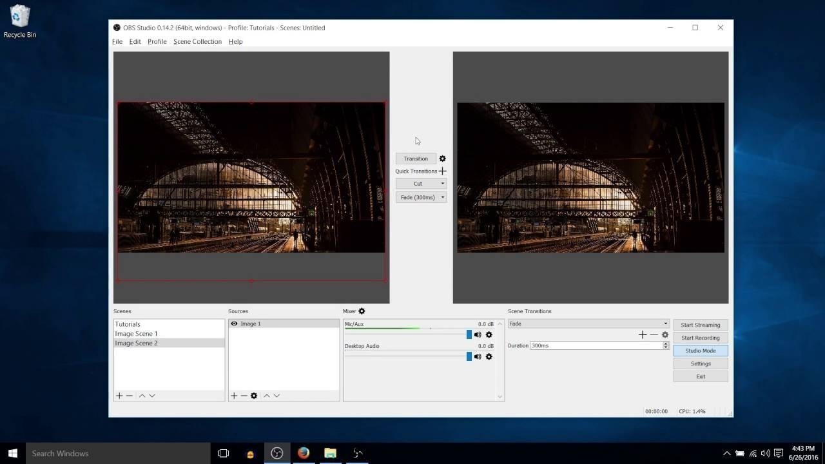Mute the Desktop Audio channel
The width and height of the screenshot is (825, 464).
click(x=477, y=356)
